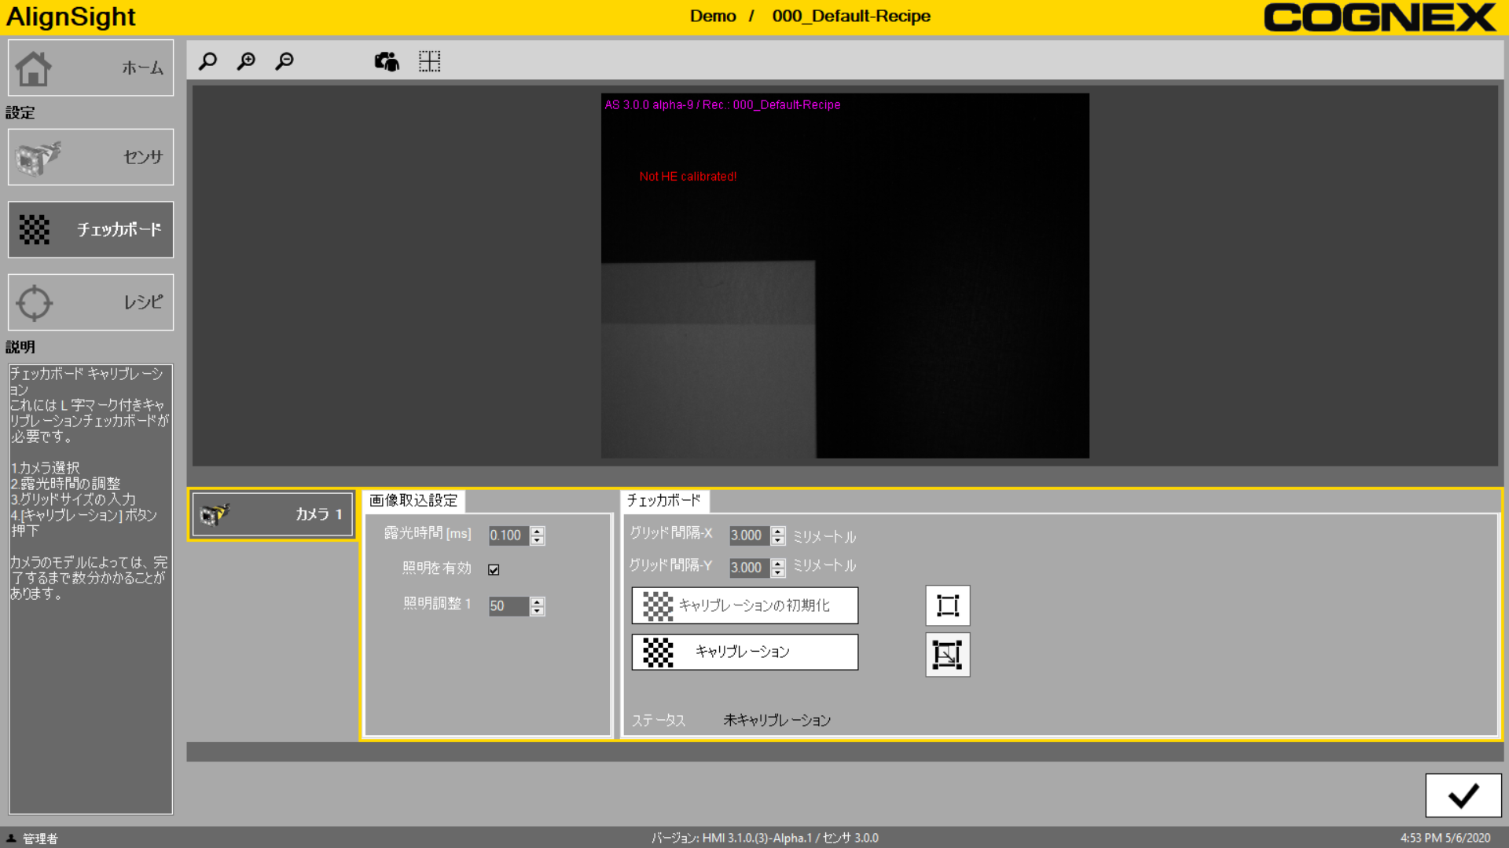Increase グリッド間隔-X with the up arrow
This screenshot has height=848, width=1509.
[x=778, y=531]
